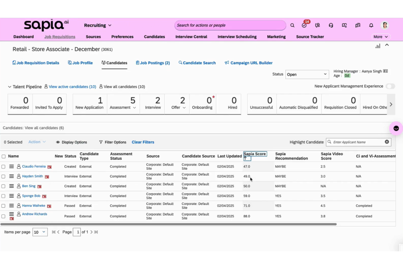The height and width of the screenshot is (269, 403).
Task: Click the Search for actions or people box
Action: (x=230, y=25)
